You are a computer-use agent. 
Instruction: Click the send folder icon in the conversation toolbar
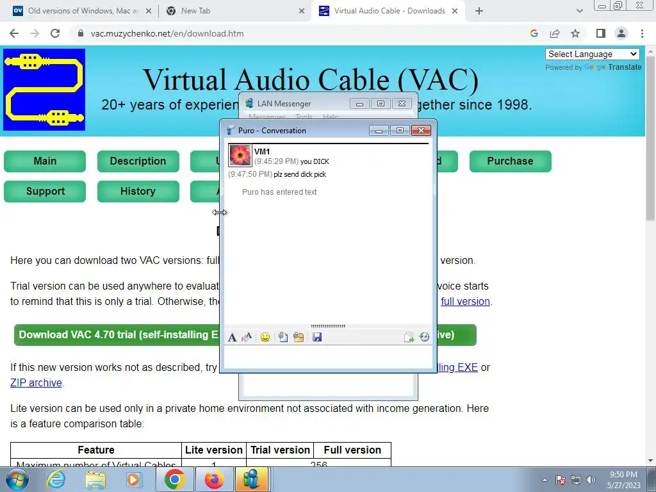299,337
